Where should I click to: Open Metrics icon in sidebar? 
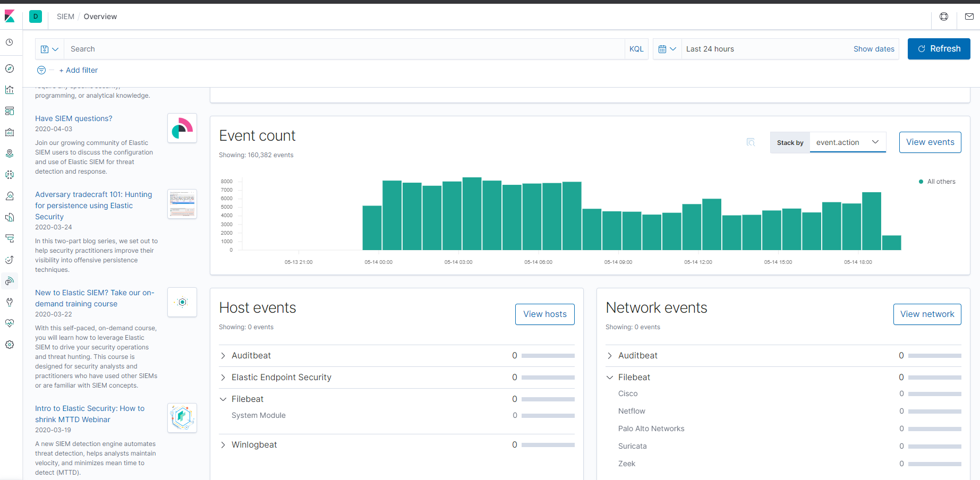click(10, 196)
